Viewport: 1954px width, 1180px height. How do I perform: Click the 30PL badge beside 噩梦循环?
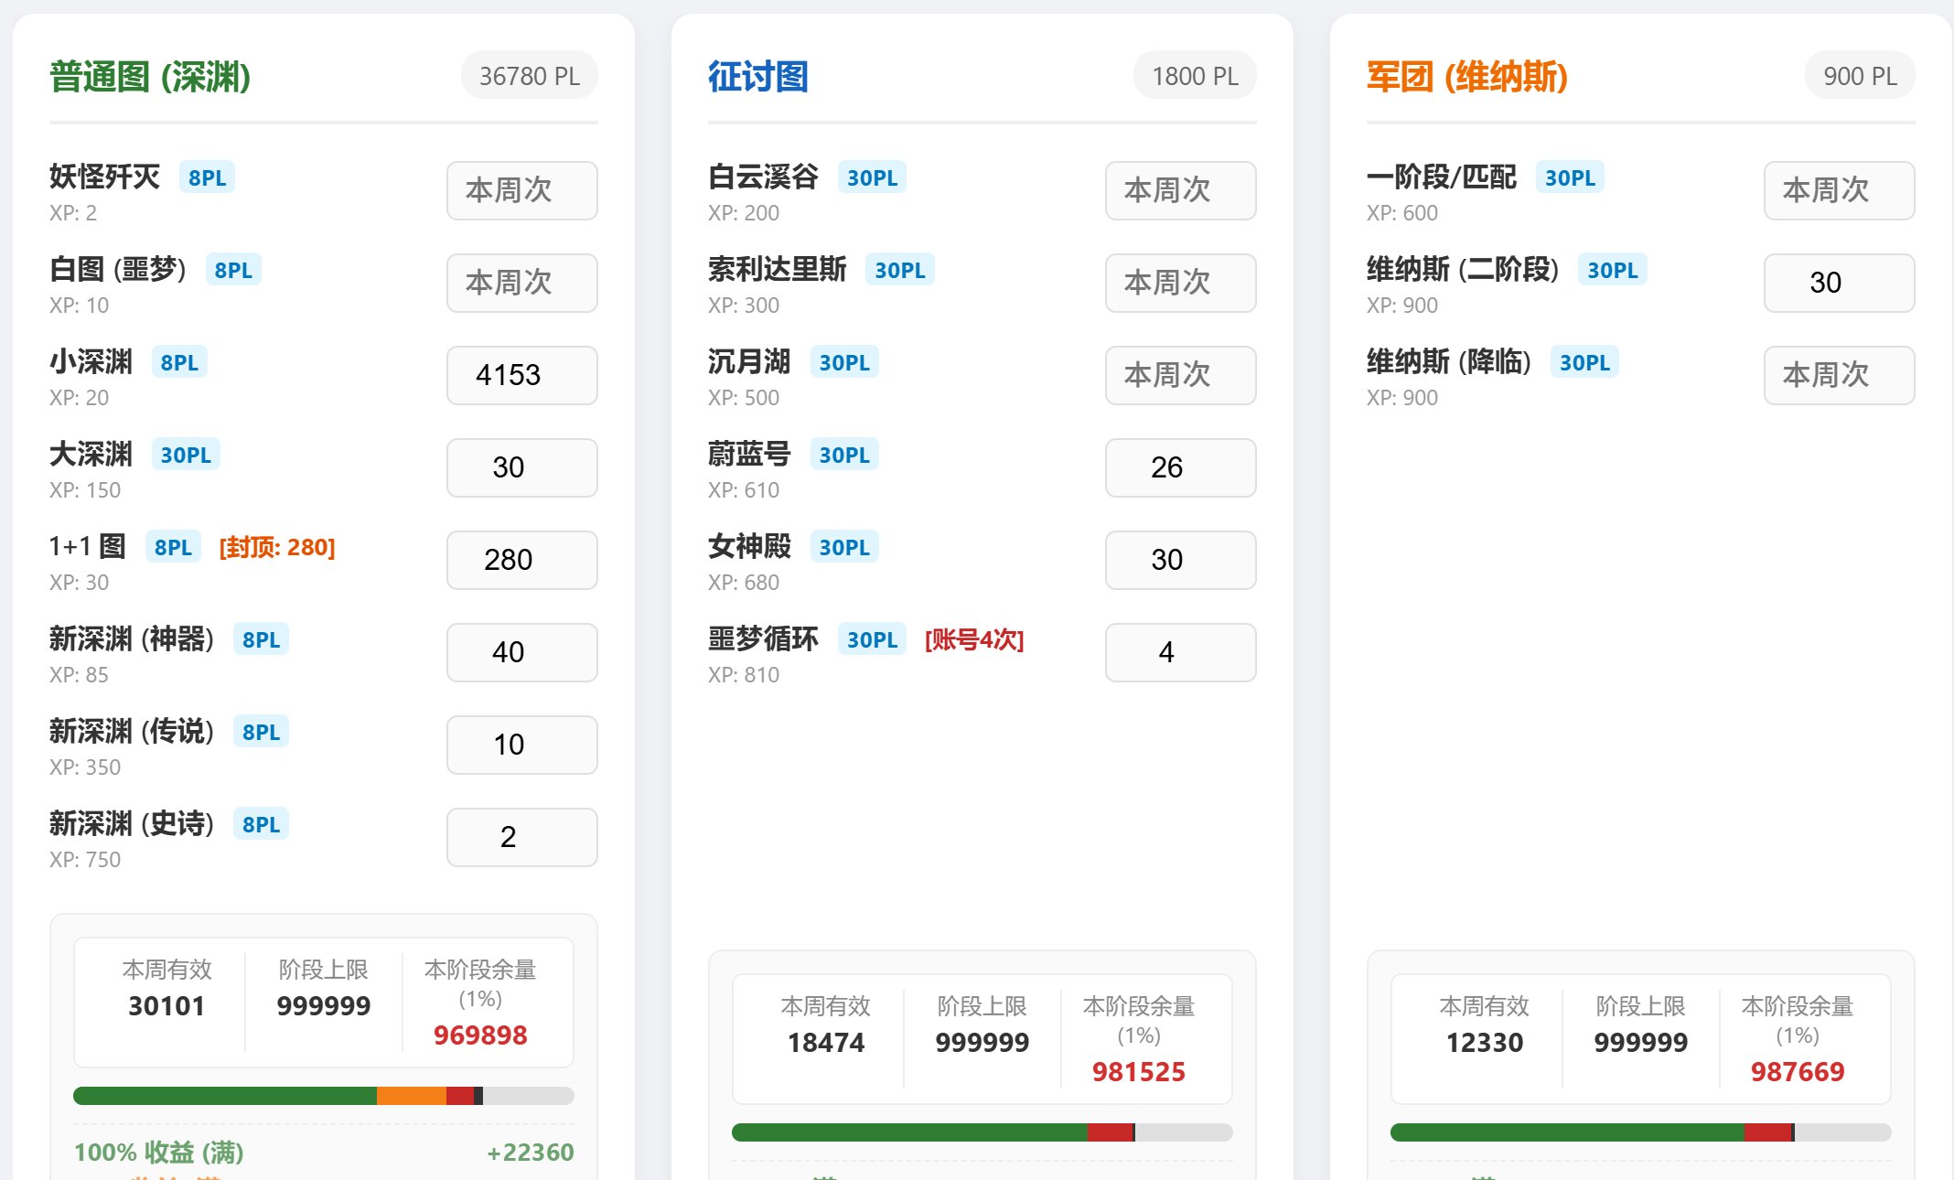872,639
